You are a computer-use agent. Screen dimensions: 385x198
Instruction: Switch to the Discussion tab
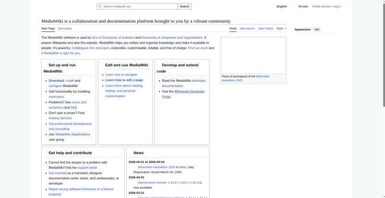coord(65,28)
